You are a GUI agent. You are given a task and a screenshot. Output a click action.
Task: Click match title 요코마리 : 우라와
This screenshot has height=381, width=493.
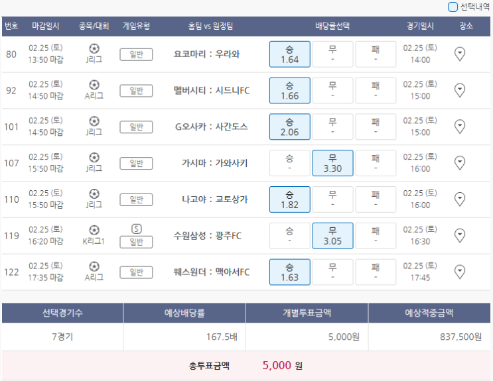click(x=206, y=54)
